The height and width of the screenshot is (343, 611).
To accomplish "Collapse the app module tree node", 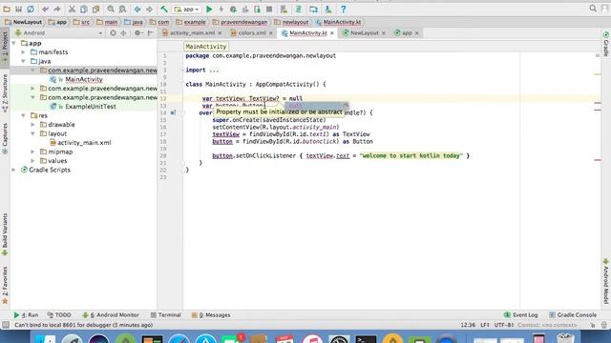I will [14, 43].
